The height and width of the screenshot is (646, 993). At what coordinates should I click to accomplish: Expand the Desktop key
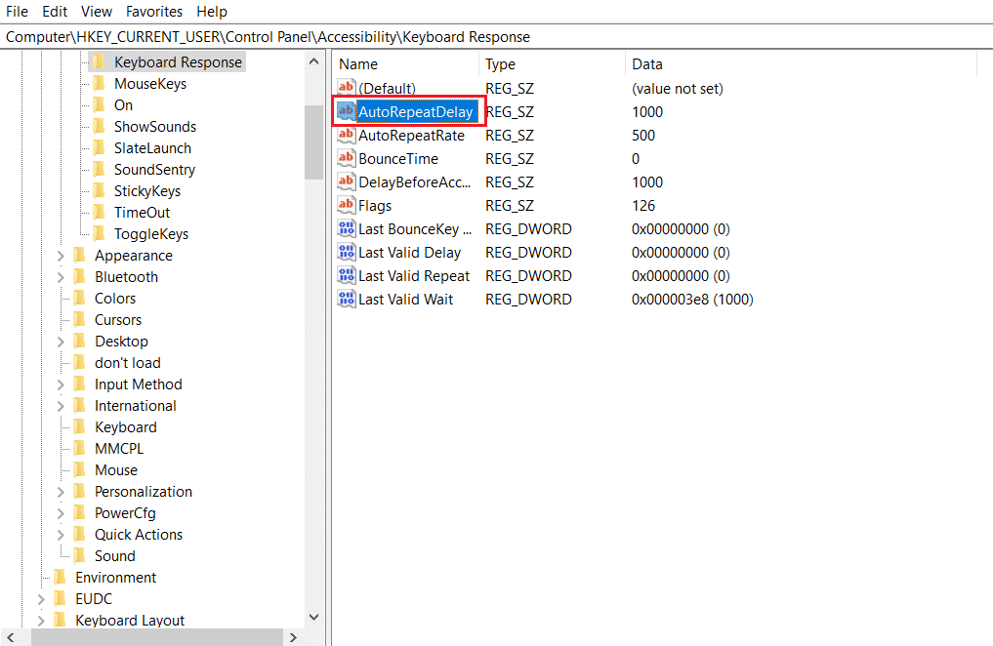point(61,342)
